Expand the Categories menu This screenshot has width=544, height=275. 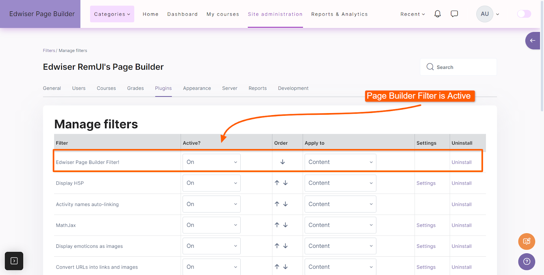(x=112, y=14)
